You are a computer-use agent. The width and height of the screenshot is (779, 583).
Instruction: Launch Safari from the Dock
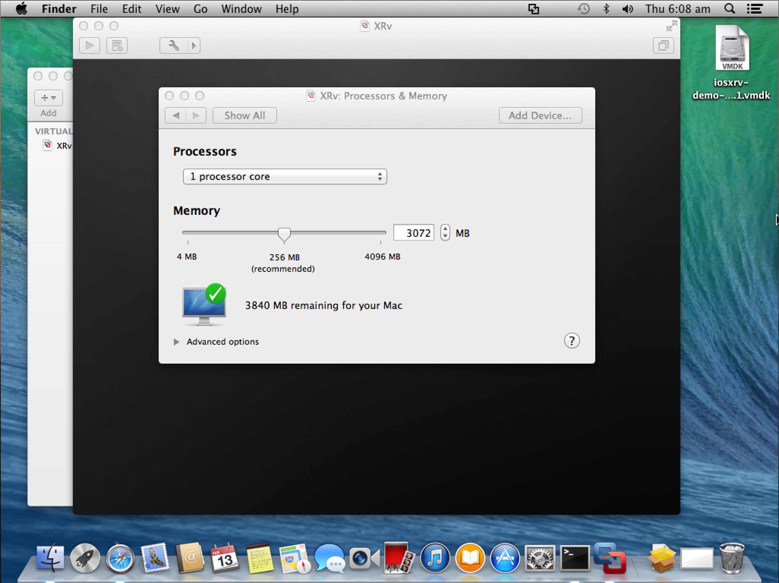(x=120, y=558)
